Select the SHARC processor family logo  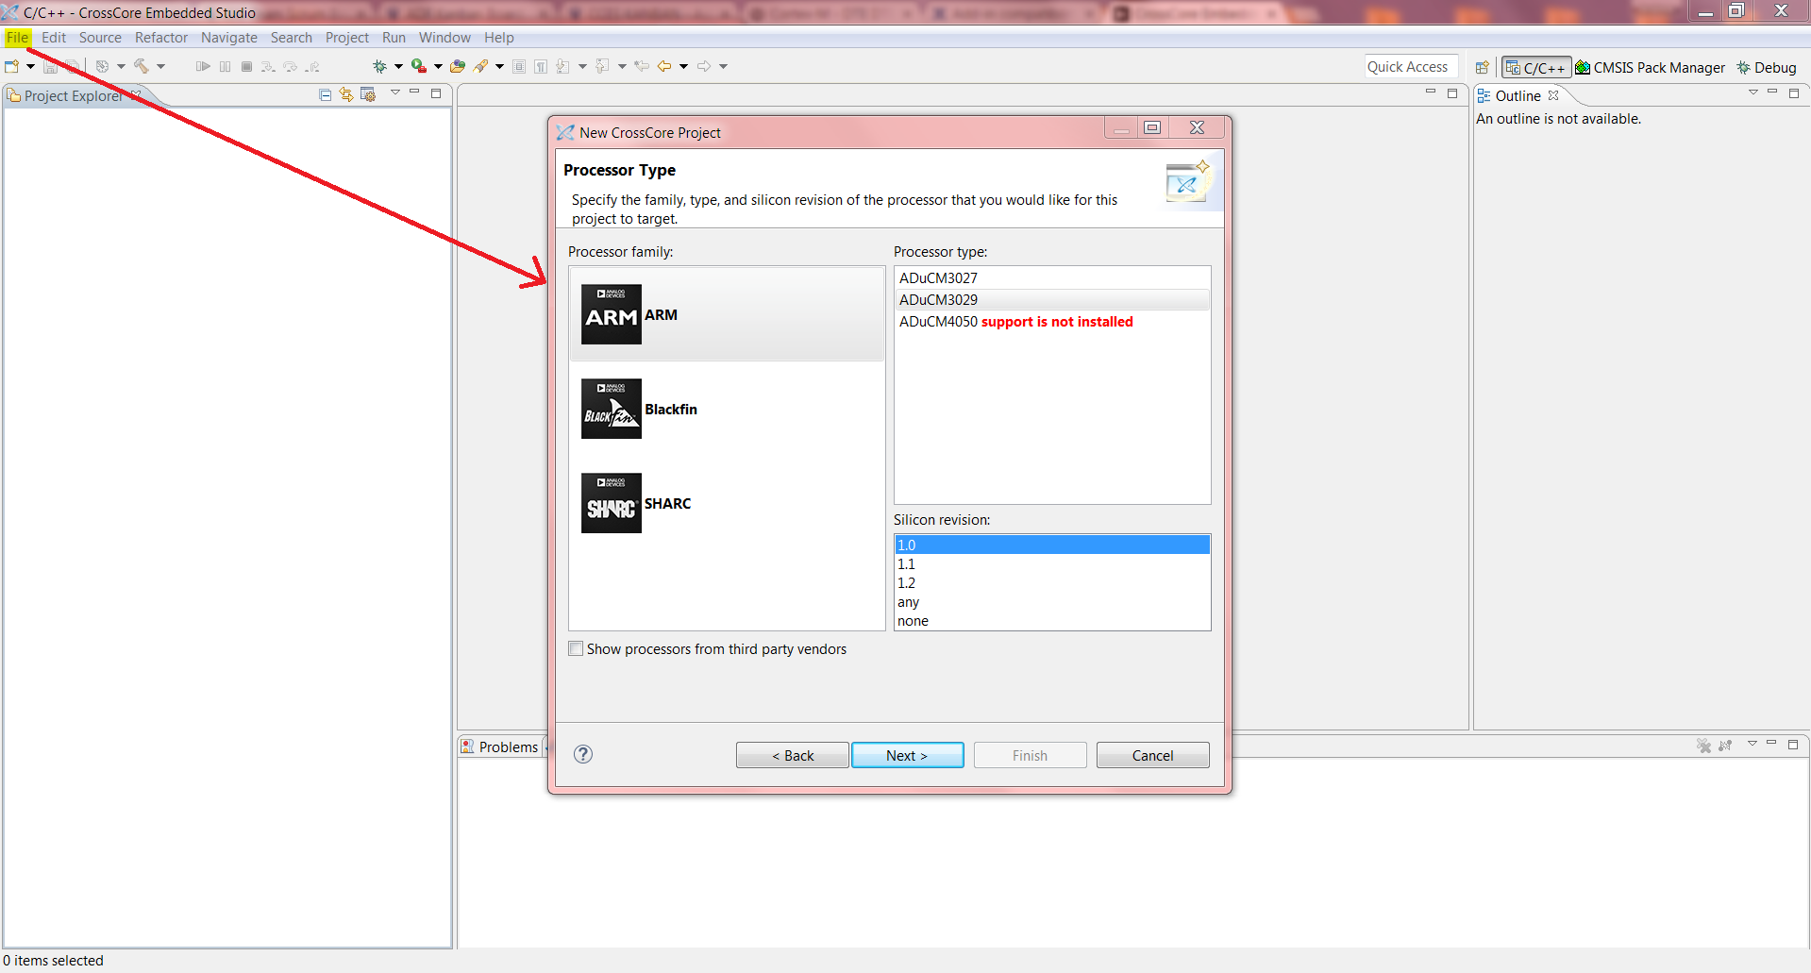[x=612, y=503]
